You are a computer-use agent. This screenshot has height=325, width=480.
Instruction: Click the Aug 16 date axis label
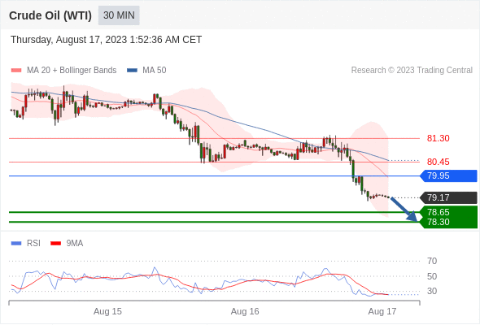[245, 311]
